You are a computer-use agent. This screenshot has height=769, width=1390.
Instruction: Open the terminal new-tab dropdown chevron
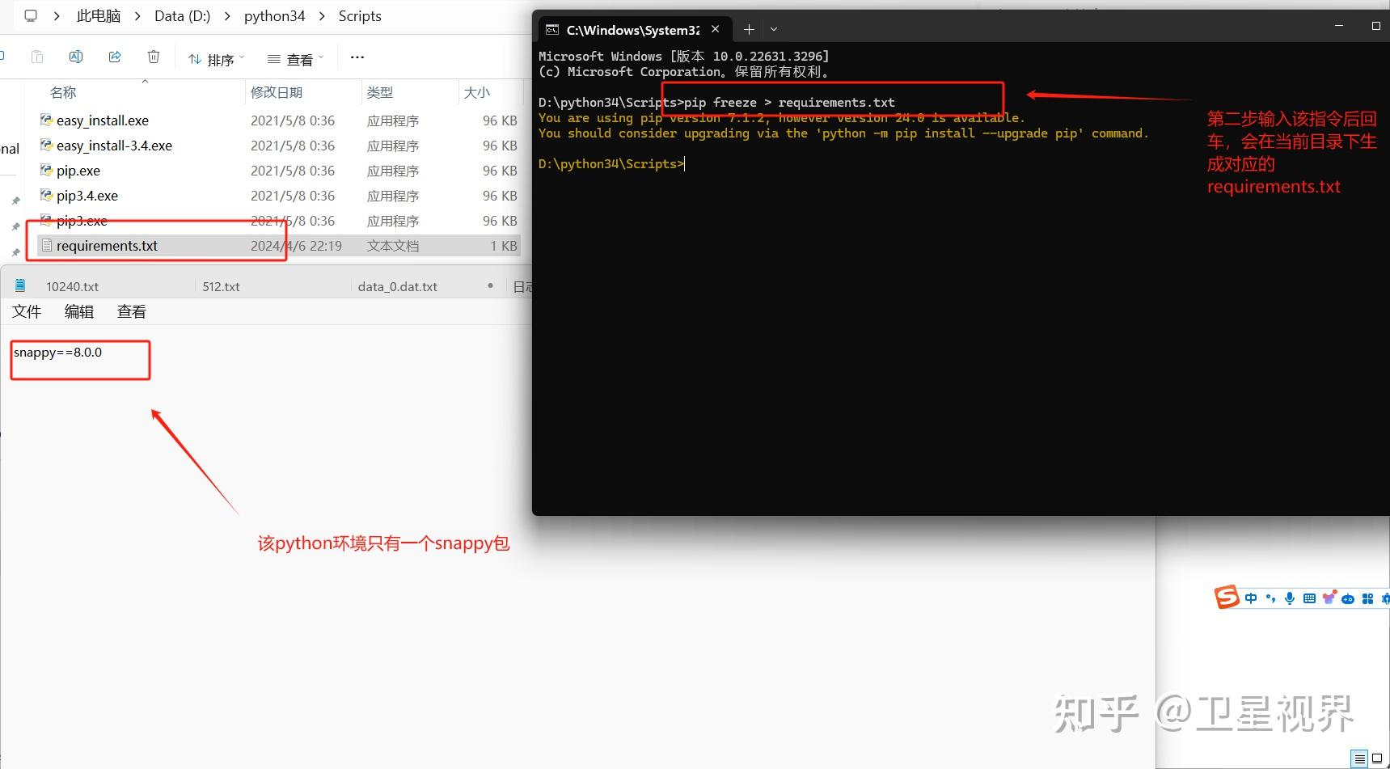774,29
